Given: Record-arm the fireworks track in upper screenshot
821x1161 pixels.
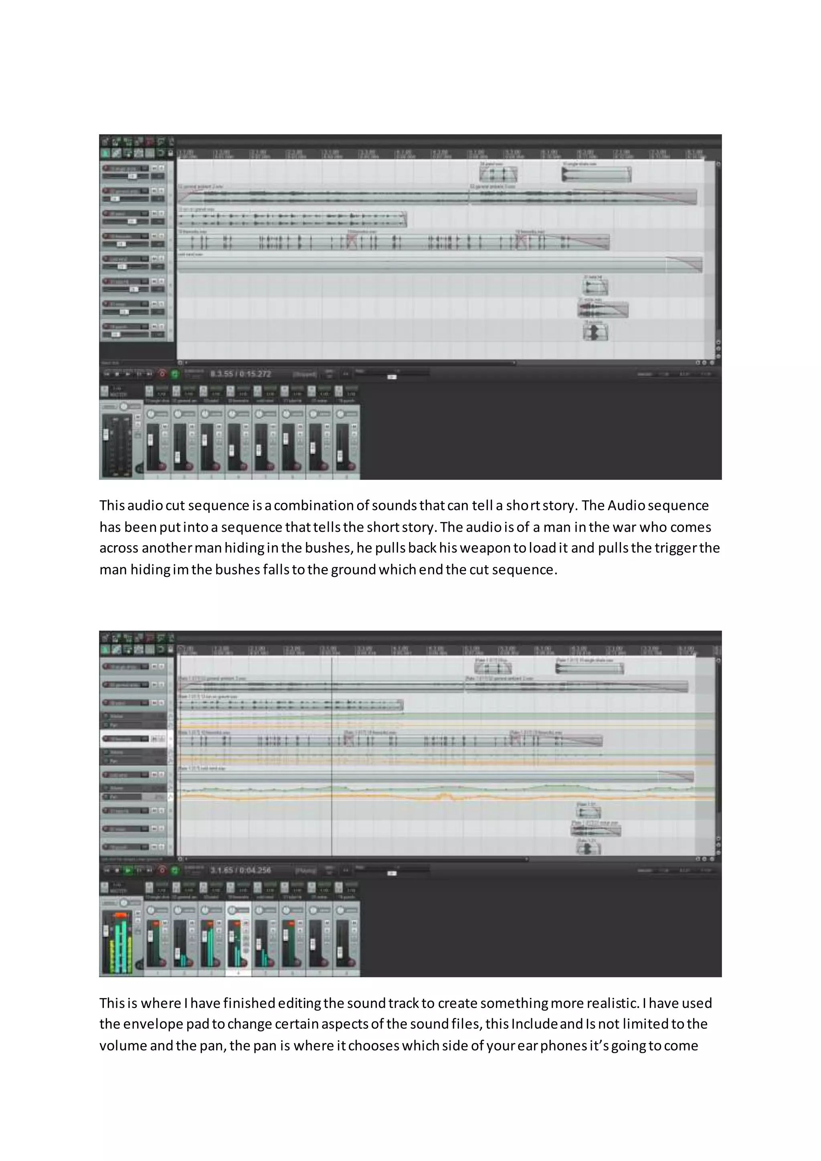Looking at the screenshot, I should (106, 236).
